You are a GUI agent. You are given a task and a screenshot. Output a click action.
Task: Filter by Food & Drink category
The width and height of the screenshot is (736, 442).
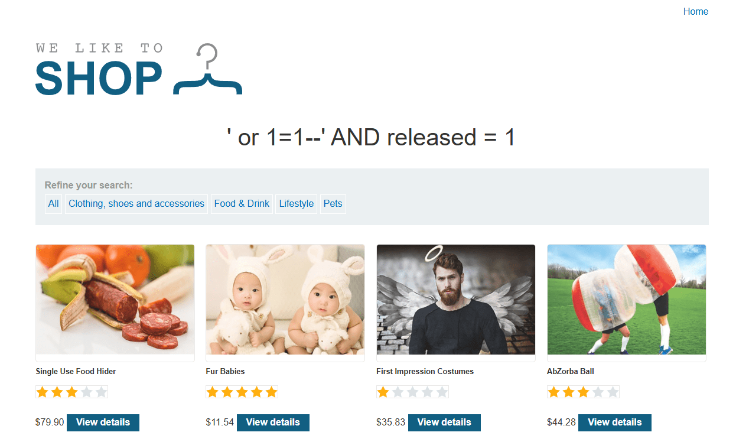coord(242,204)
